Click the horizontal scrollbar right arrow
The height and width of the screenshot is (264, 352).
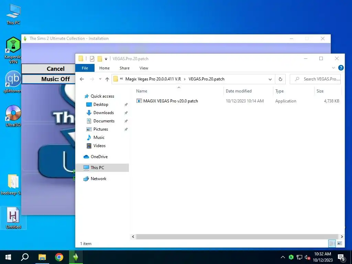click(342, 236)
